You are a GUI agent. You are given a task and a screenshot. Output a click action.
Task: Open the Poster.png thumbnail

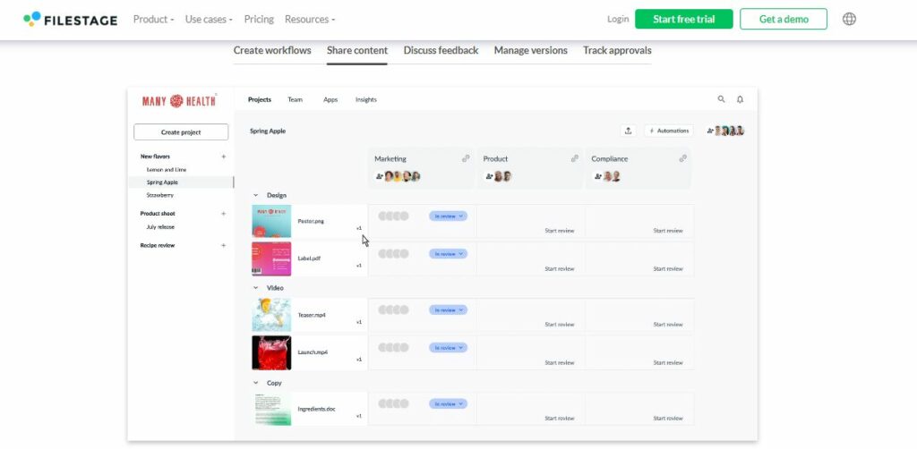[271, 221]
